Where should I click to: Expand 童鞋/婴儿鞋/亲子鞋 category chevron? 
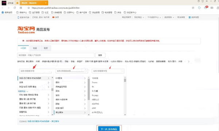[x=49, y=99]
